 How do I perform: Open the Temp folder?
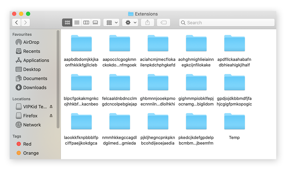(x=234, y=121)
